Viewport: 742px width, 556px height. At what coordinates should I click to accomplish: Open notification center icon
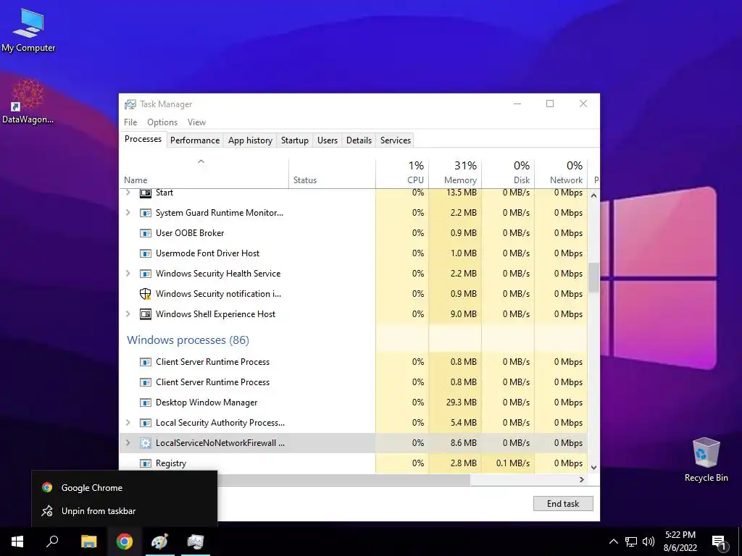[720, 542]
